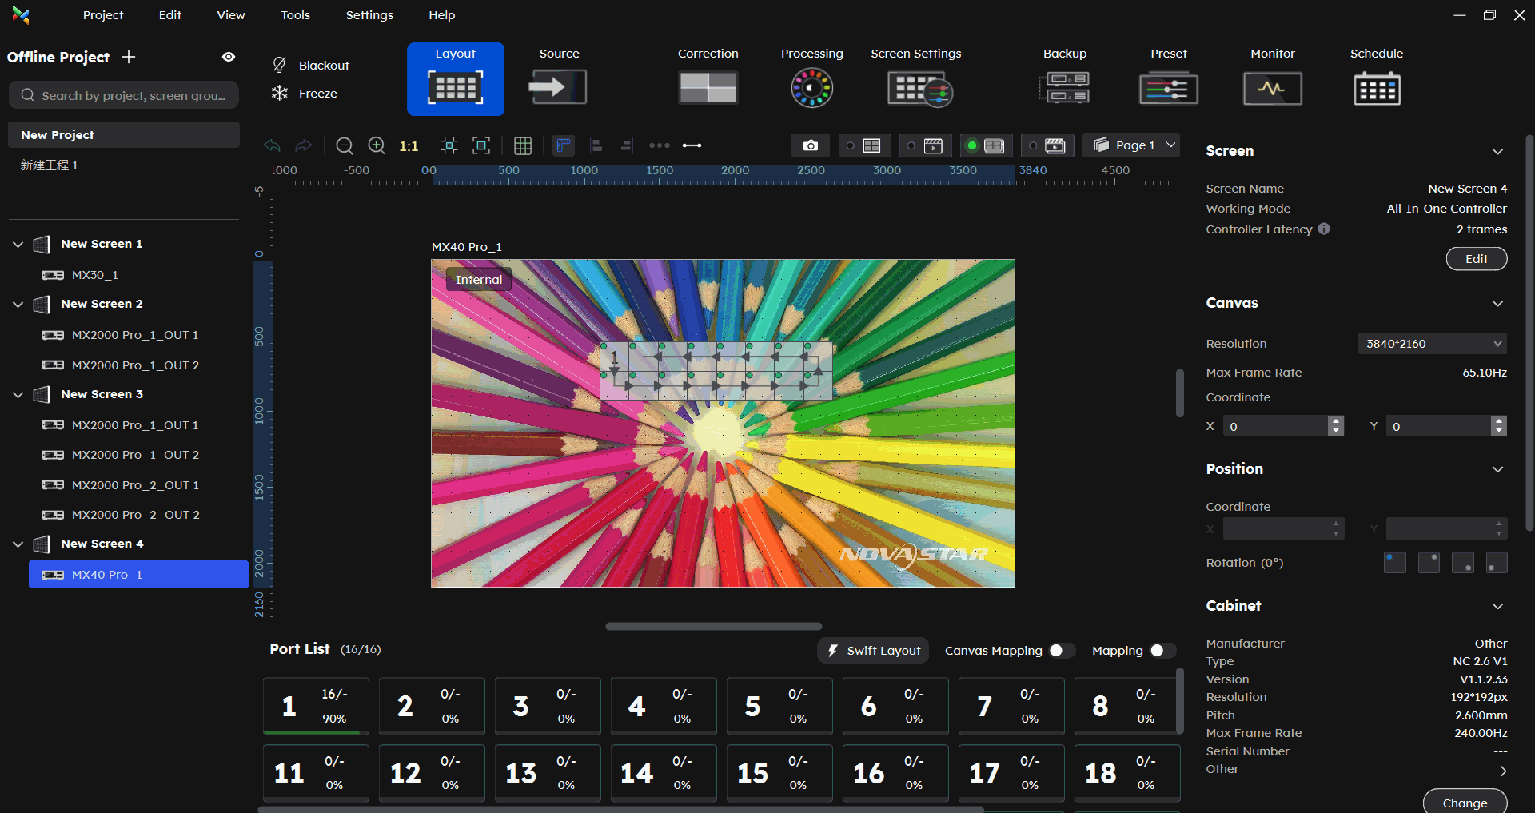Toggle project visibility eye icon
Image resolution: width=1535 pixels, height=813 pixels.
tap(229, 57)
